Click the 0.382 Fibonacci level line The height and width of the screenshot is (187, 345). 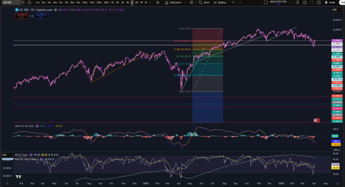point(208,49)
